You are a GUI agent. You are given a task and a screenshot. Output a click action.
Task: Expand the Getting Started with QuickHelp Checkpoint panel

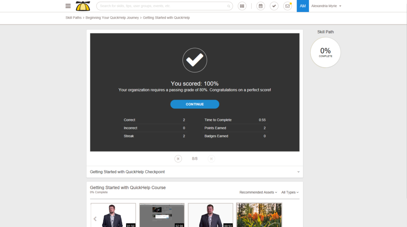click(x=195, y=172)
